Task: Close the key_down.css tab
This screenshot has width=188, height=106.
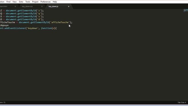Action: coord(42,6)
